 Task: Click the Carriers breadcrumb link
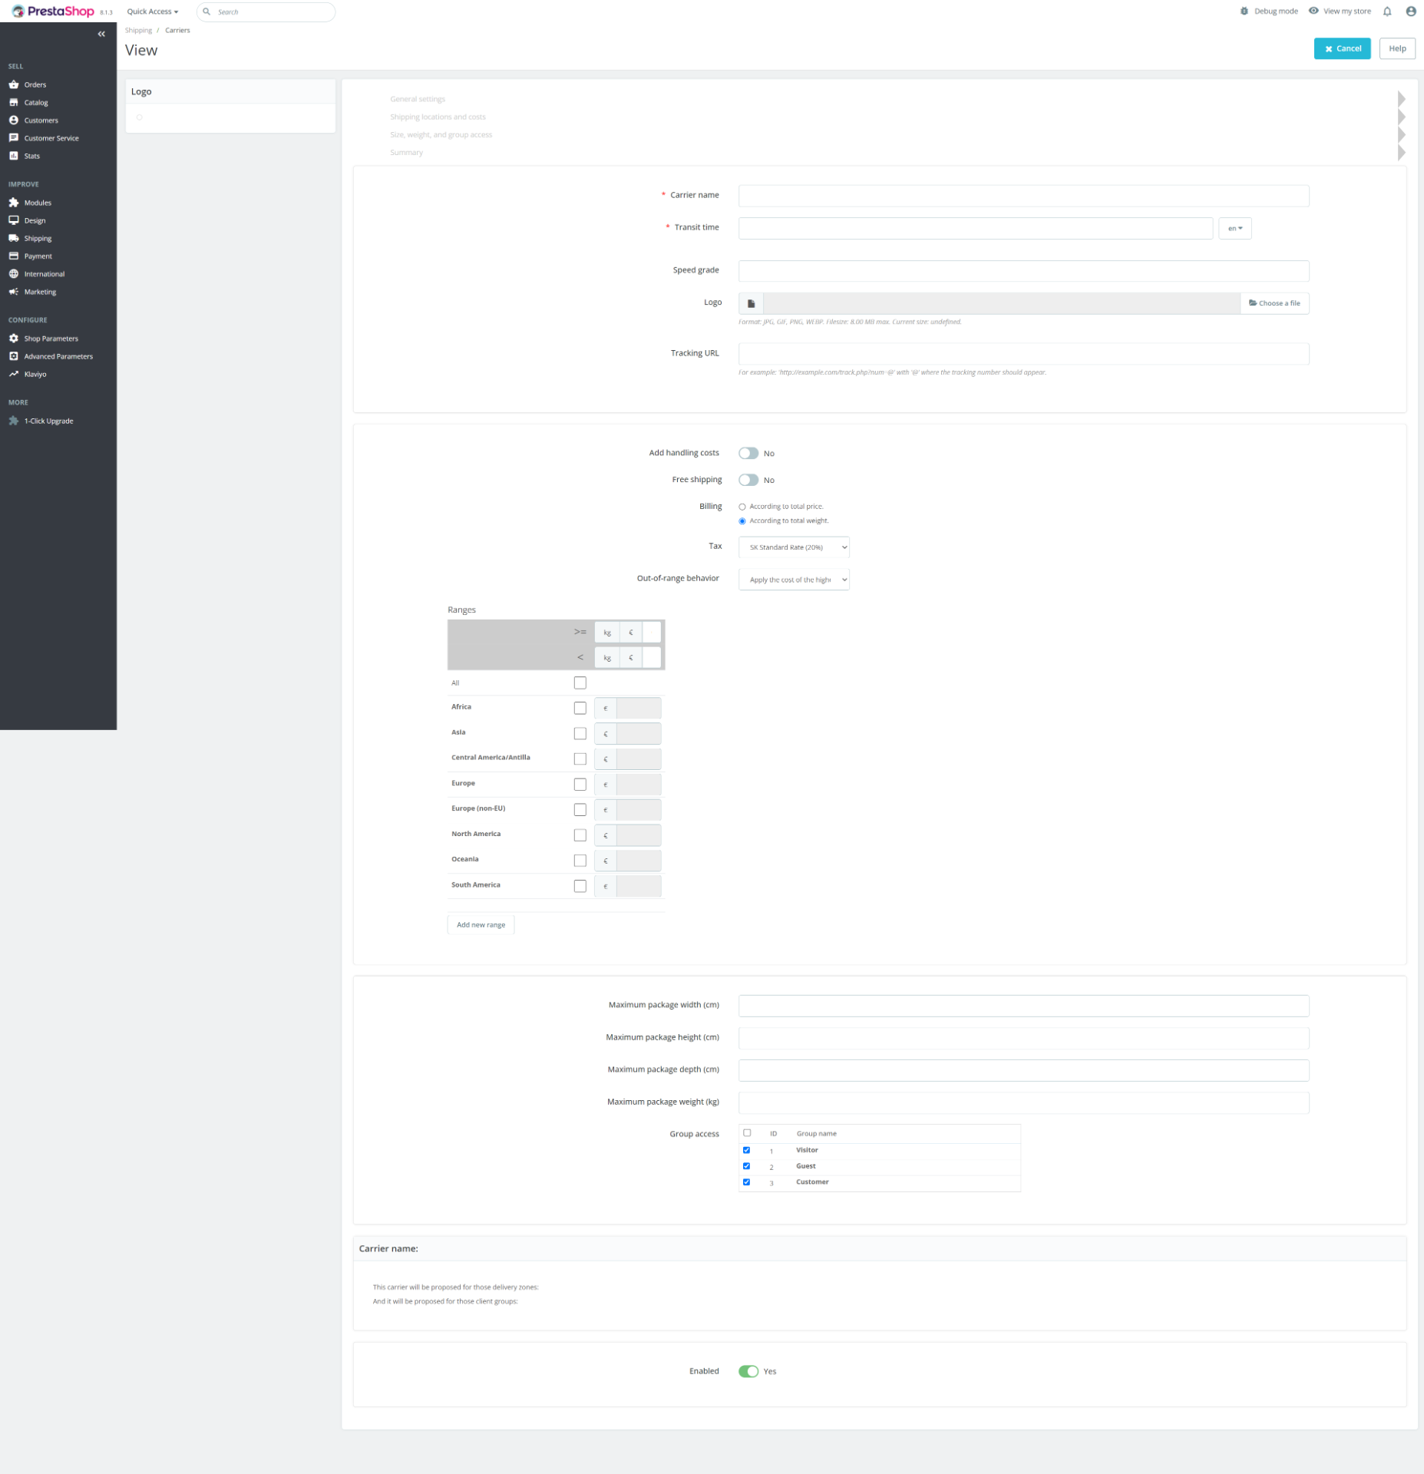[177, 30]
